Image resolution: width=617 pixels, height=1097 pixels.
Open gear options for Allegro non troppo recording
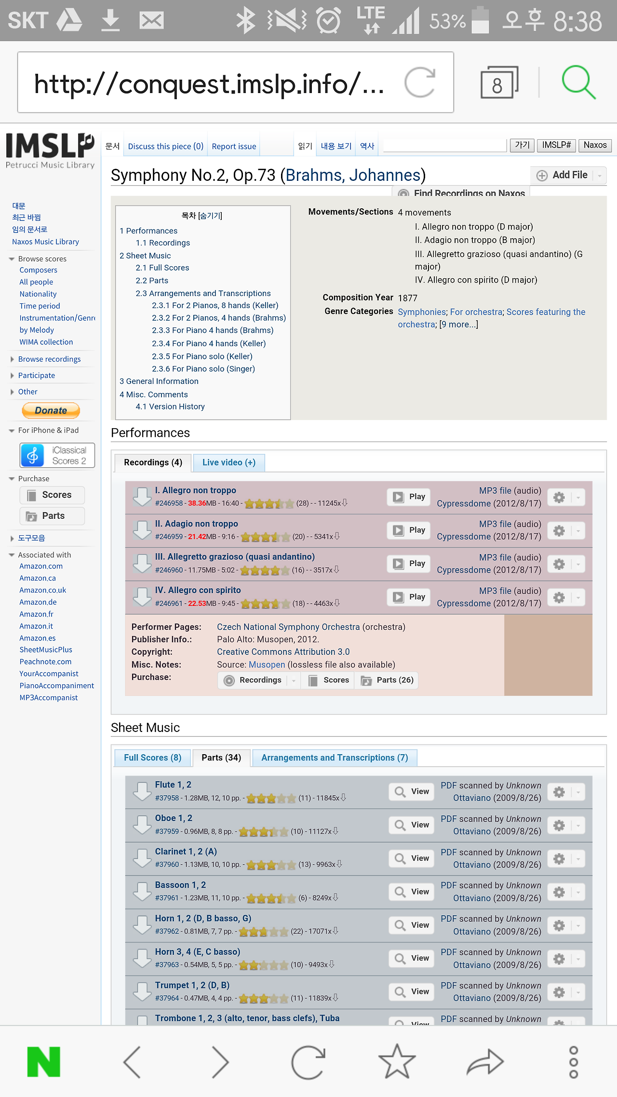click(559, 497)
